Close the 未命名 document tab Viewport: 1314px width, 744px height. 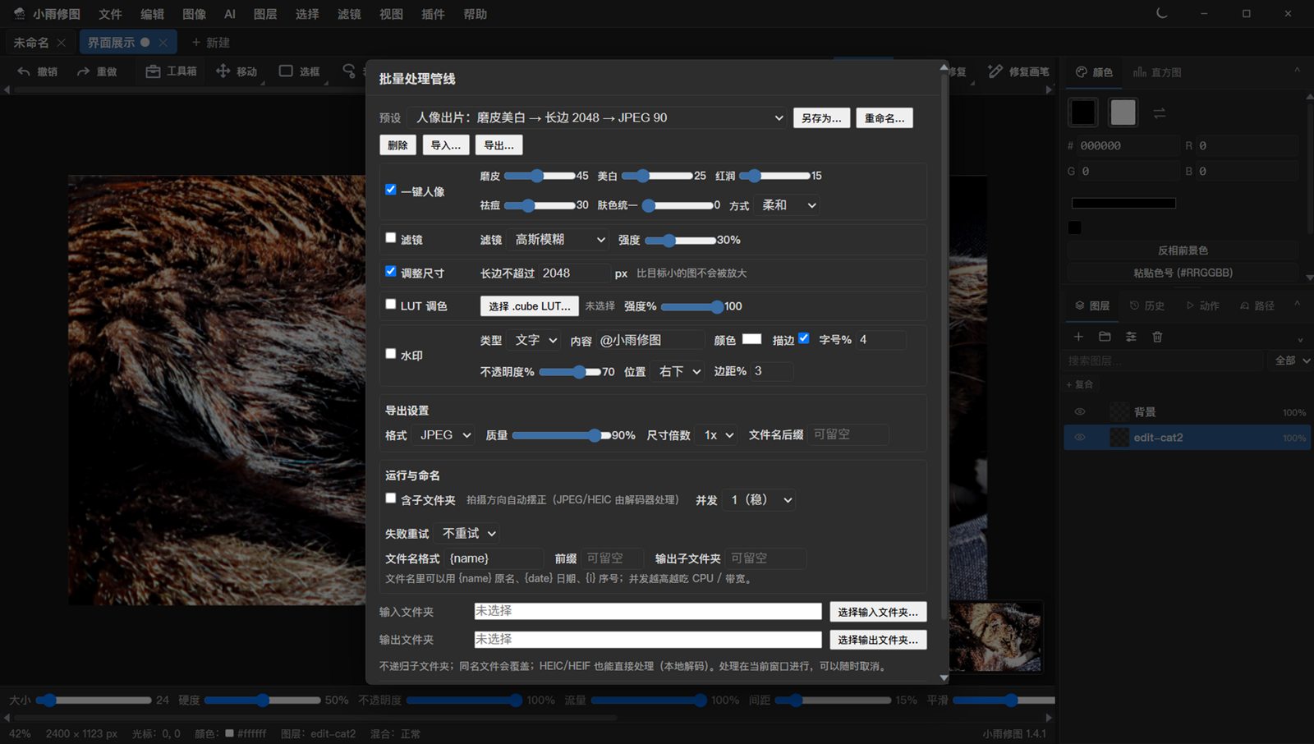[61, 43]
